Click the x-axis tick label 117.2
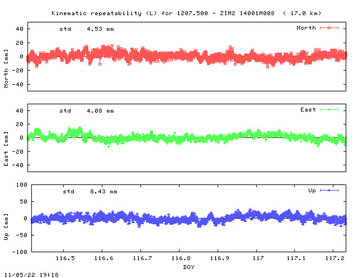The image size is (358, 278). tap(335, 258)
